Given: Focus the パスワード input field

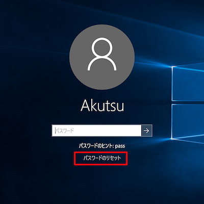Looking at the screenshot, I should pos(96,131).
